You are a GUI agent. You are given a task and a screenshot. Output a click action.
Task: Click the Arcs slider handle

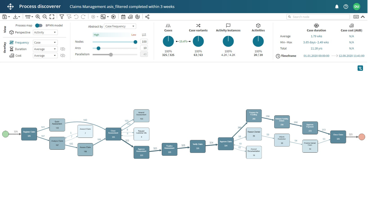tap(98, 48)
